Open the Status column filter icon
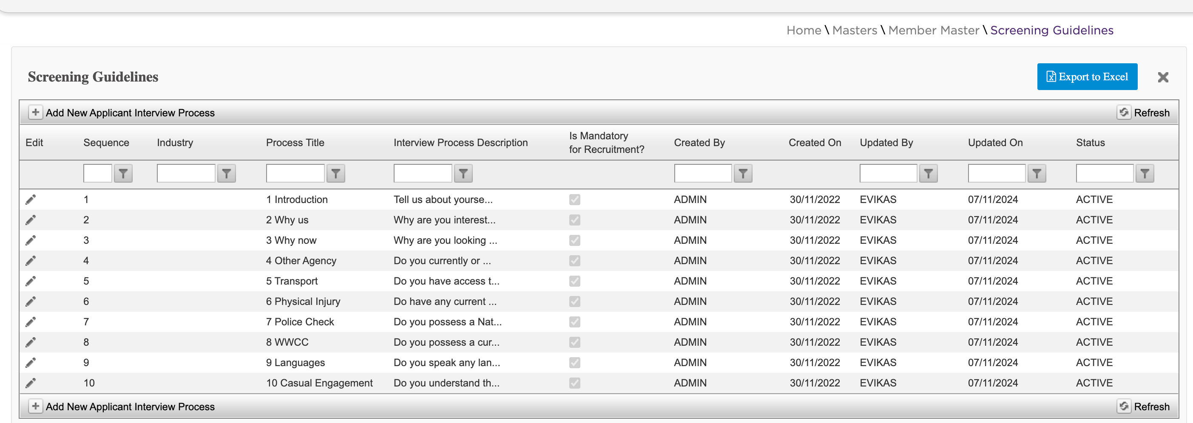Screen dimensions: 1193x423 (1145, 174)
